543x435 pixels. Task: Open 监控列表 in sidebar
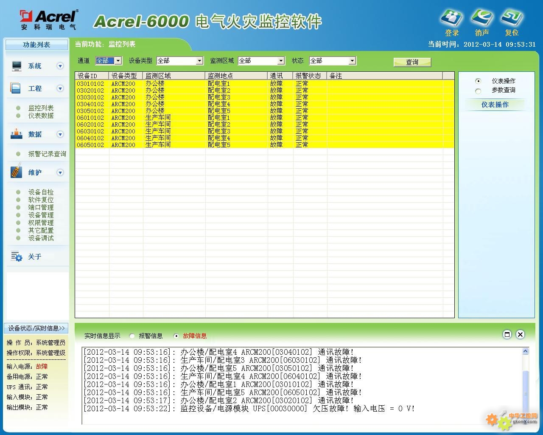pos(41,108)
